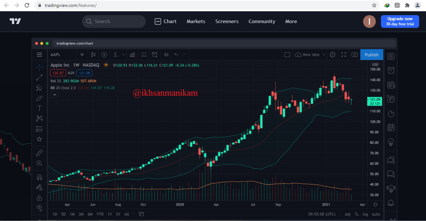Open the watchlist panel in right sidebar

click(x=391, y=56)
